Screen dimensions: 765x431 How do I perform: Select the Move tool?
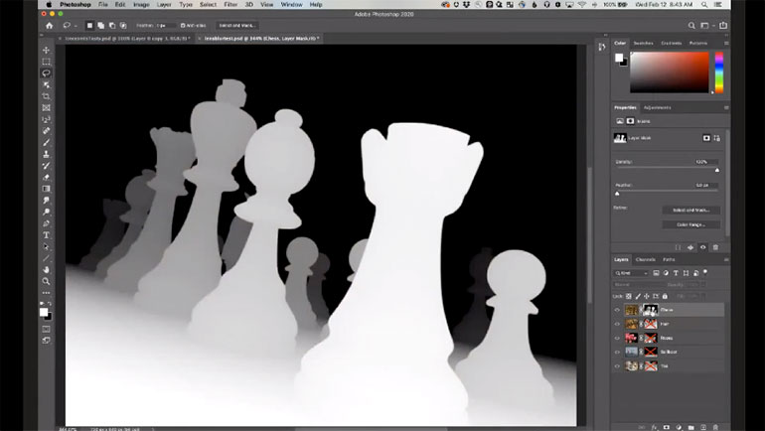[46, 50]
